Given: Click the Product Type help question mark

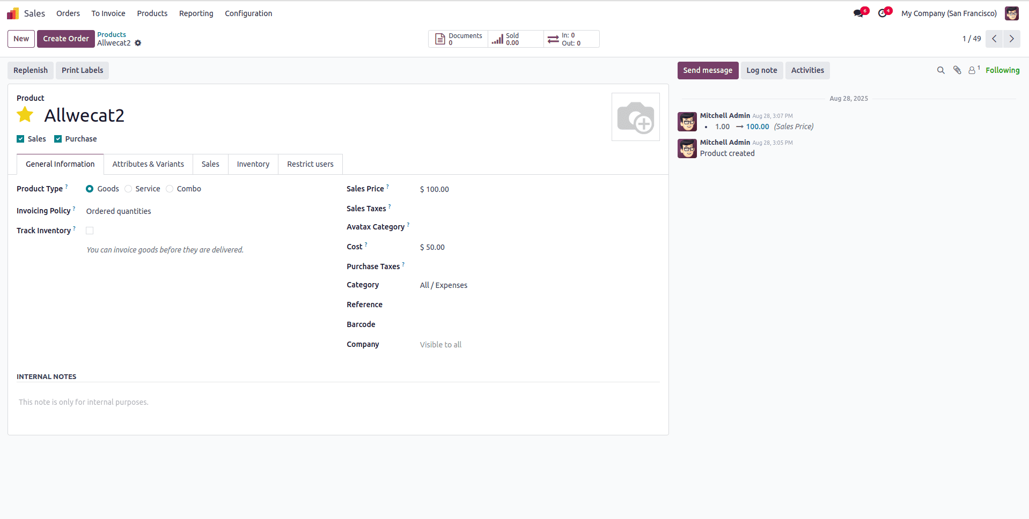Looking at the screenshot, I should click(x=67, y=186).
